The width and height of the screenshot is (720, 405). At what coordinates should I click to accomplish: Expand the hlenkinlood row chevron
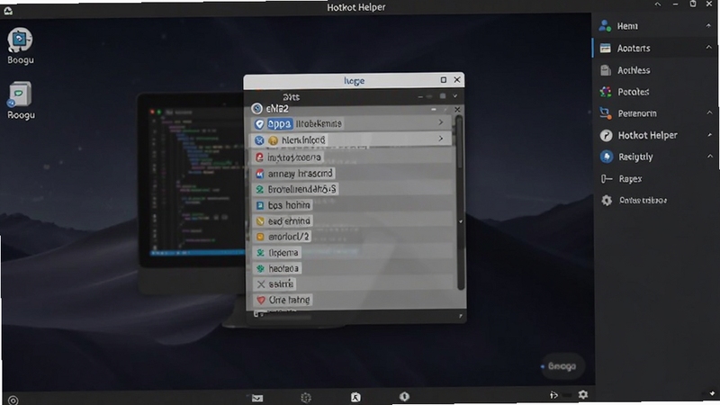[440, 139]
